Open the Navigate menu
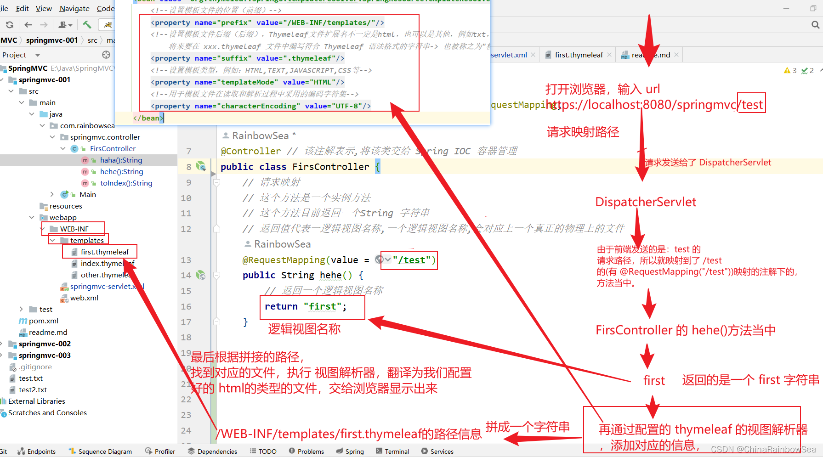The image size is (823, 457). click(74, 8)
